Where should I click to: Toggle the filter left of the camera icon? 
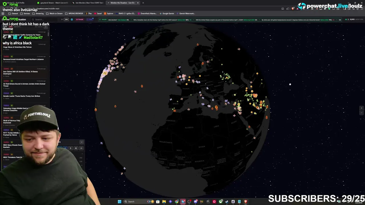[x=76, y=148]
